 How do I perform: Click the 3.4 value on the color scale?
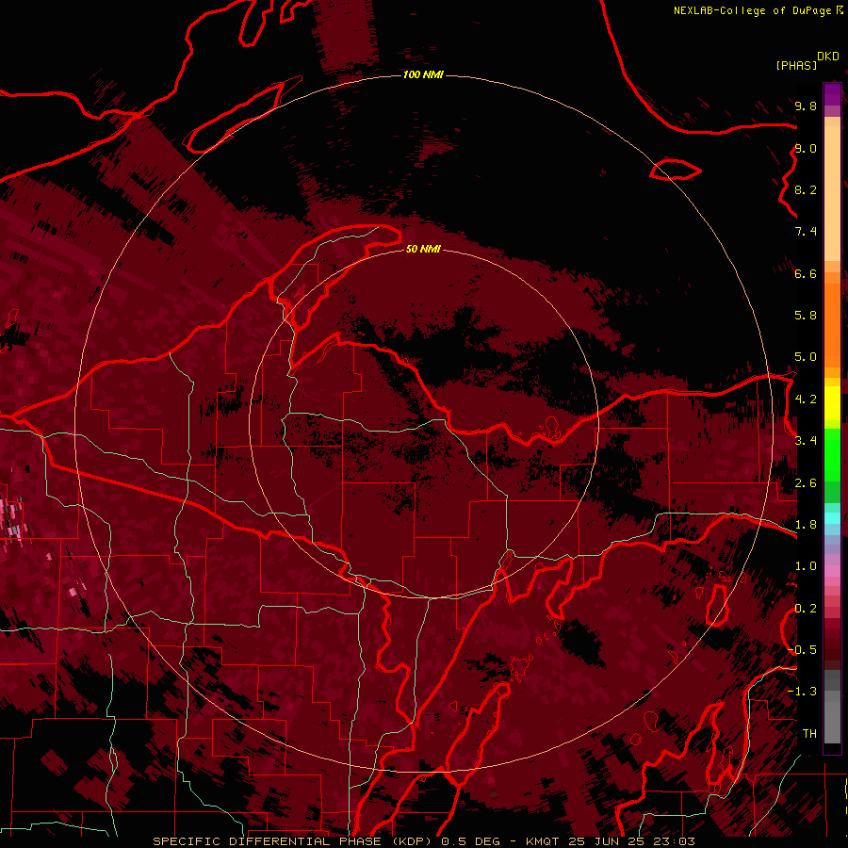806,441
